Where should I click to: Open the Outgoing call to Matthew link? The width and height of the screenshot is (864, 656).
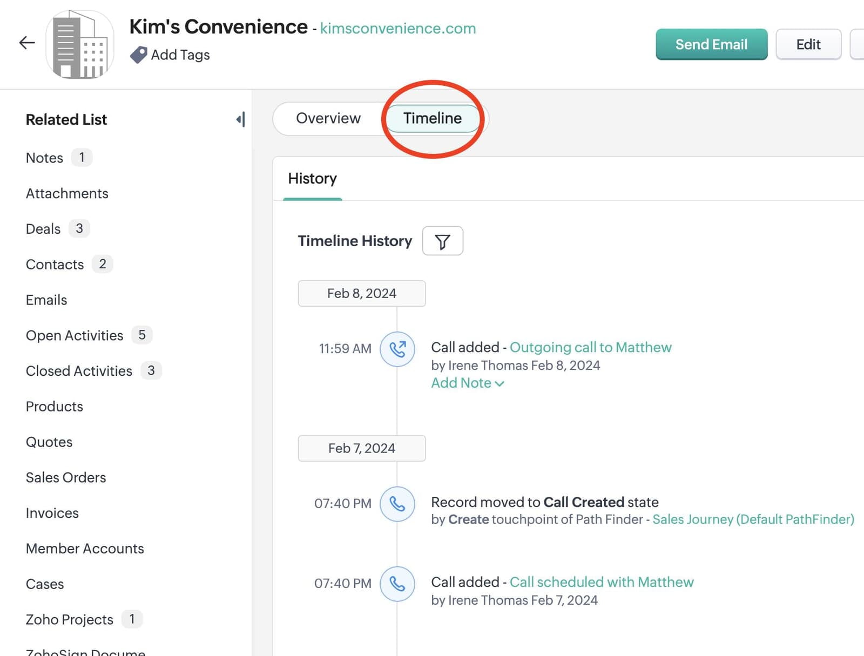coord(591,347)
